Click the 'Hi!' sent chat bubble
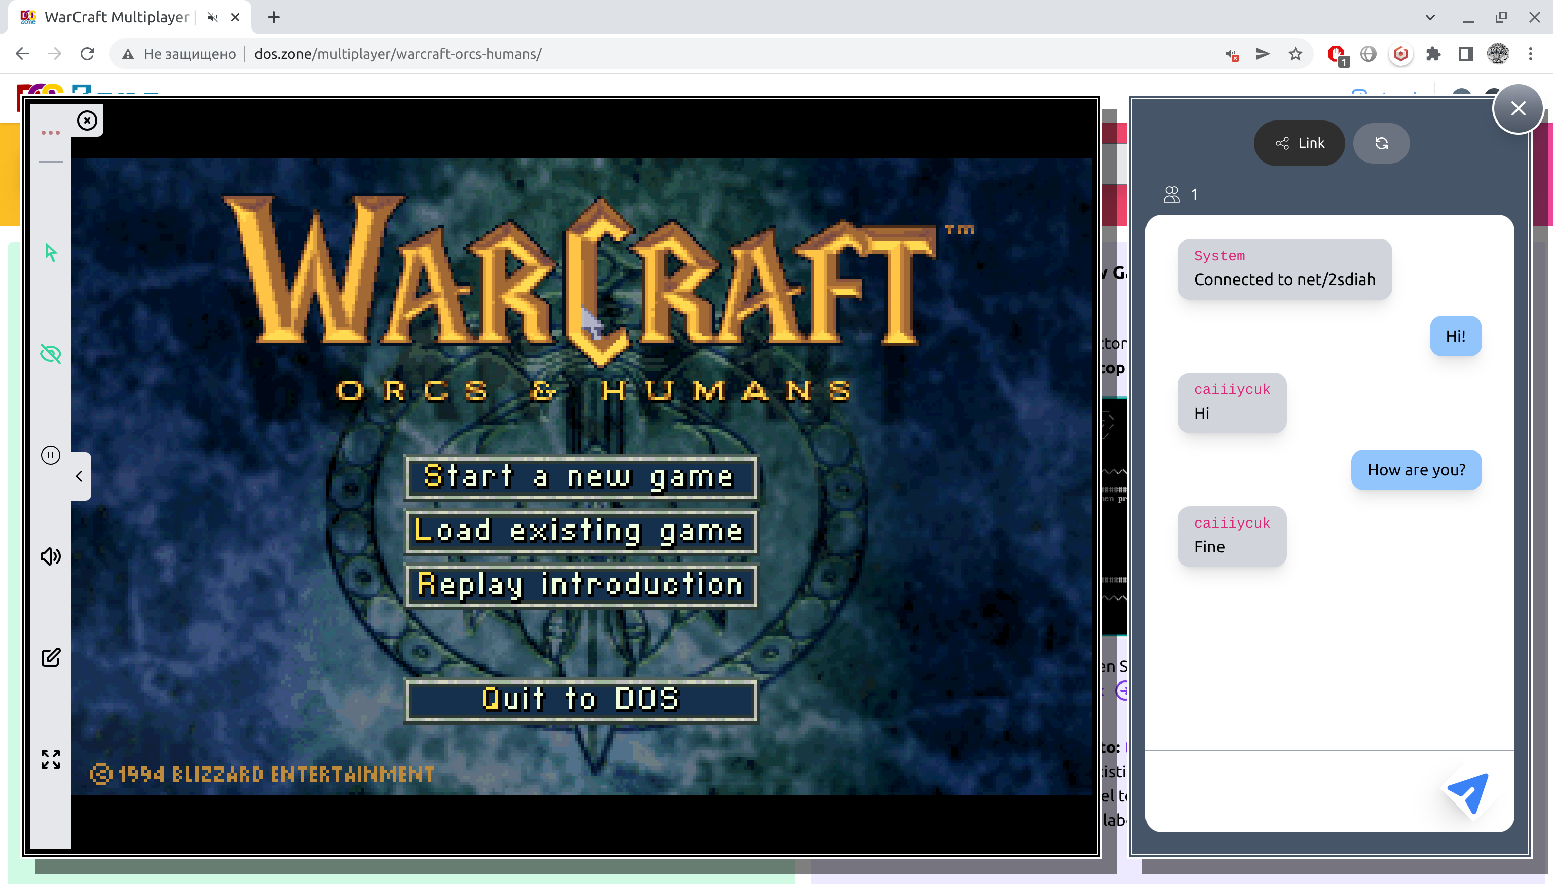The width and height of the screenshot is (1553, 884). pos(1455,336)
